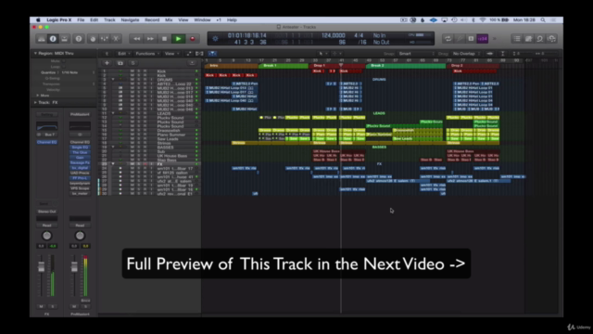593x334 pixels.
Task: Click the red Record button
Action: (192, 39)
